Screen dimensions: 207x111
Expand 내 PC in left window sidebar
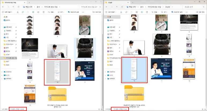2,75
